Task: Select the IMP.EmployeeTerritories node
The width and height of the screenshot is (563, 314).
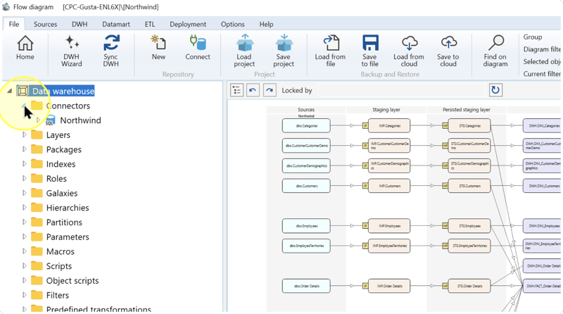Action: click(389, 246)
